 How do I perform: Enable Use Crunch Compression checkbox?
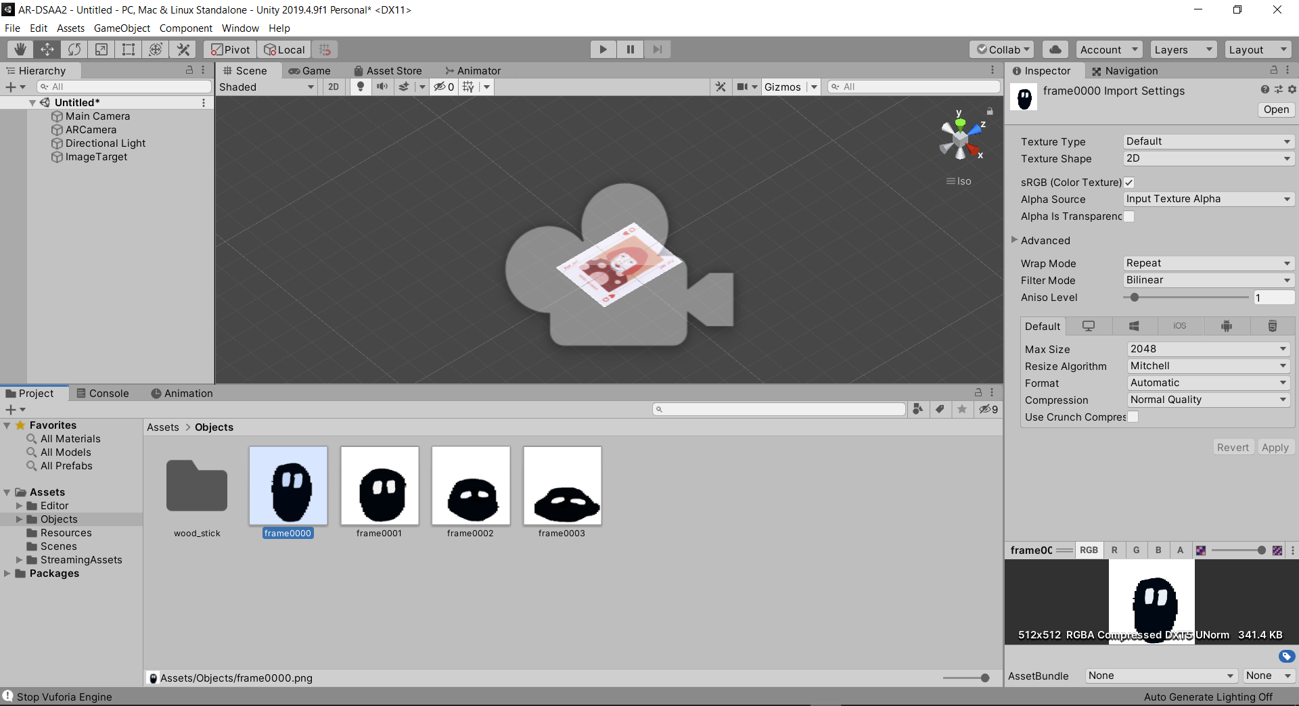[x=1133, y=417]
